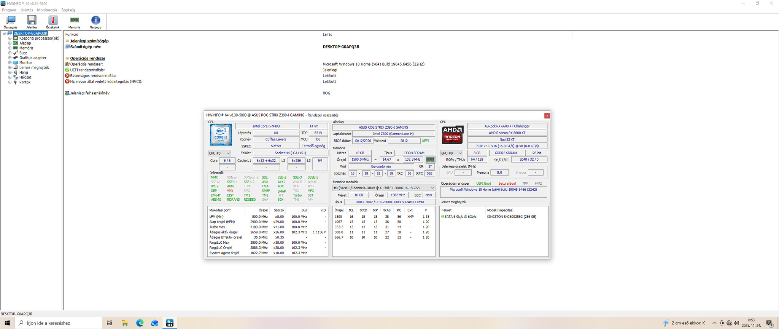This screenshot has height=329, width=779.
Task: Open the volume speaker tray icon
Action: (736, 323)
